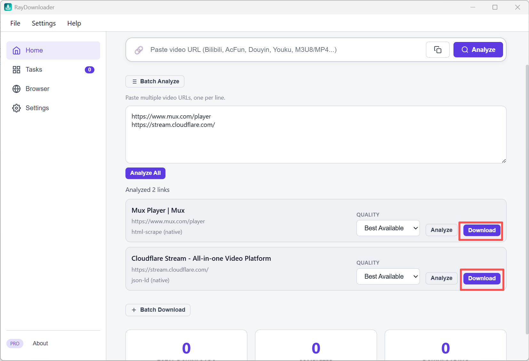
Task: Switch to the Tasks page
Action: [53, 70]
